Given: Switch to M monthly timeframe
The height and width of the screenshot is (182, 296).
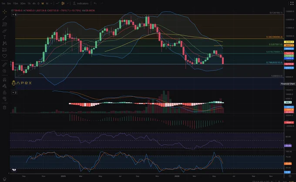Looking at the screenshot, I should point(47,3).
